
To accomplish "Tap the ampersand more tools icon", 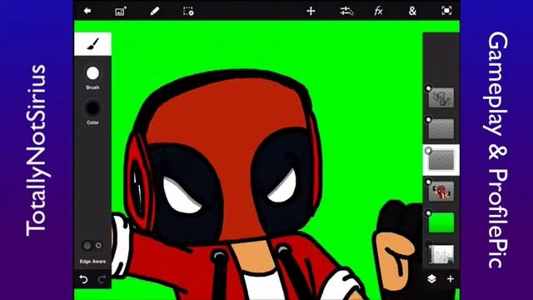I will (412, 11).
